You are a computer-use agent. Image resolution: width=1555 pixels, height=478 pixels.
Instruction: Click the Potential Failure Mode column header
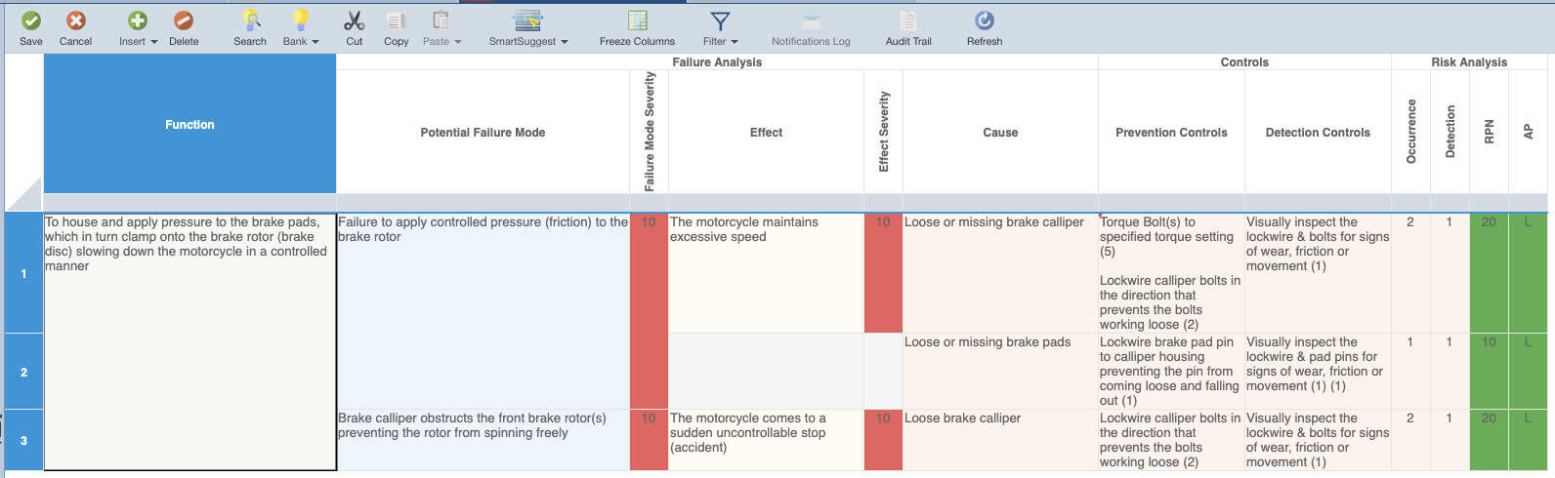pyautogui.click(x=483, y=133)
